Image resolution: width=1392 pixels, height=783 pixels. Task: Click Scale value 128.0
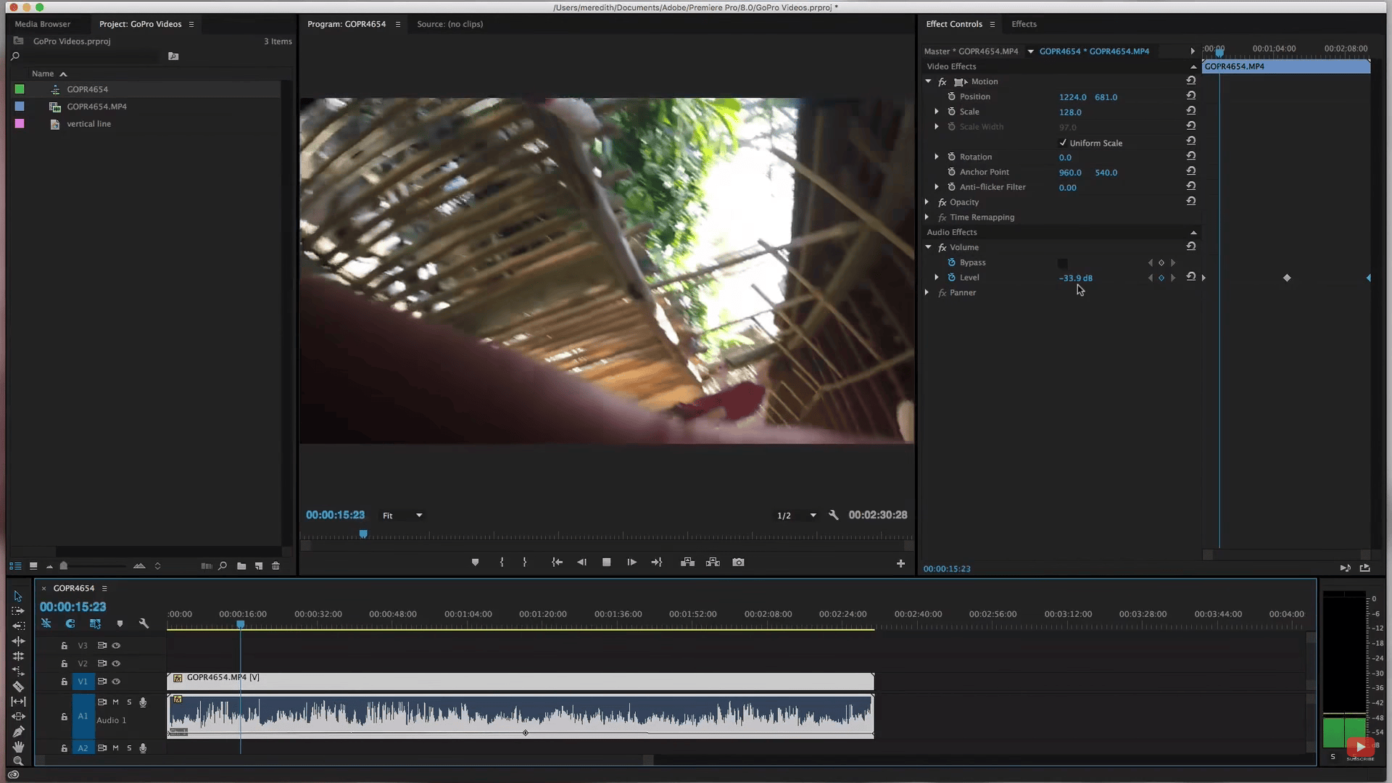(1069, 112)
